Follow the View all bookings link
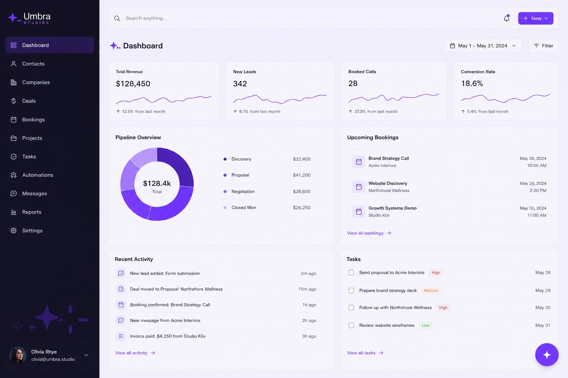The height and width of the screenshot is (378, 568). pos(369,233)
